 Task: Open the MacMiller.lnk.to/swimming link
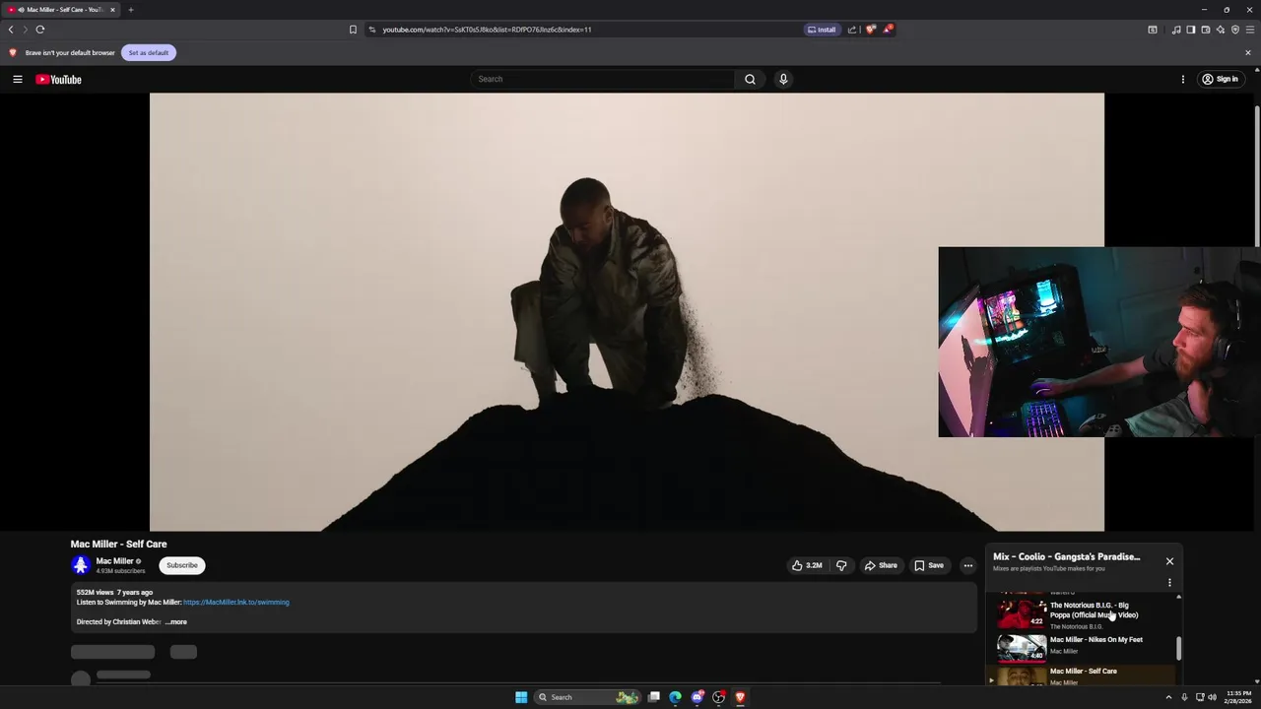click(x=236, y=602)
